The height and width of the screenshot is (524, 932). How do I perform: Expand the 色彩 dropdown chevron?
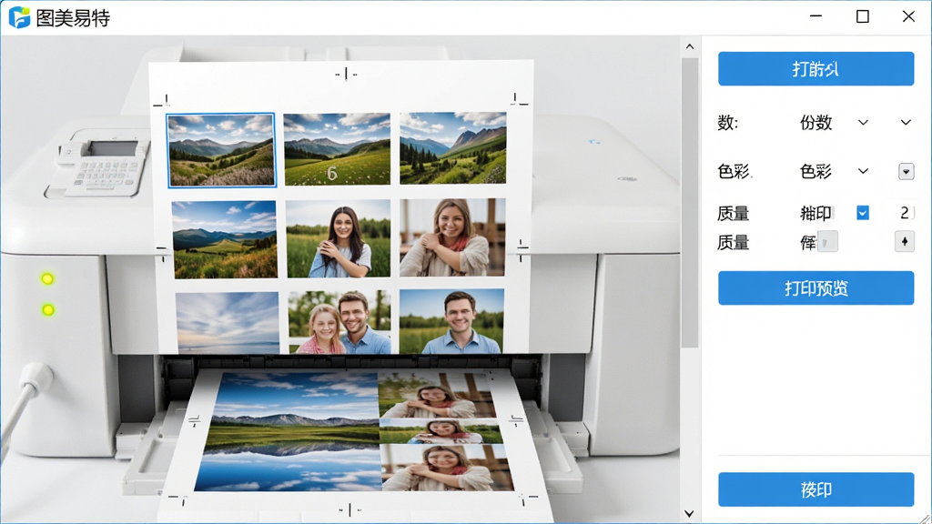pyautogui.click(x=863, y=171)
